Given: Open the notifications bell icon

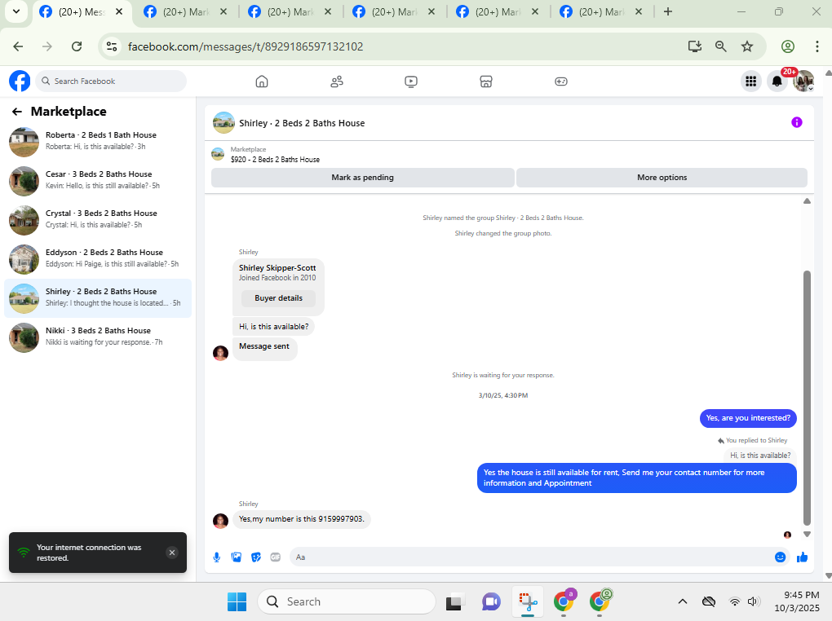Looking at the screenshot, I should point(777,81).
